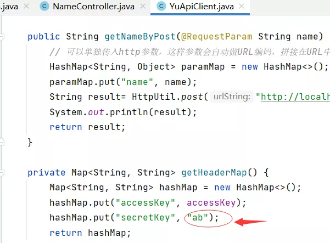Click the class icon on YuApiClient.java tab
Image resolution: width=330 pixels, height=243 pixels.
[x=161, y=6]
